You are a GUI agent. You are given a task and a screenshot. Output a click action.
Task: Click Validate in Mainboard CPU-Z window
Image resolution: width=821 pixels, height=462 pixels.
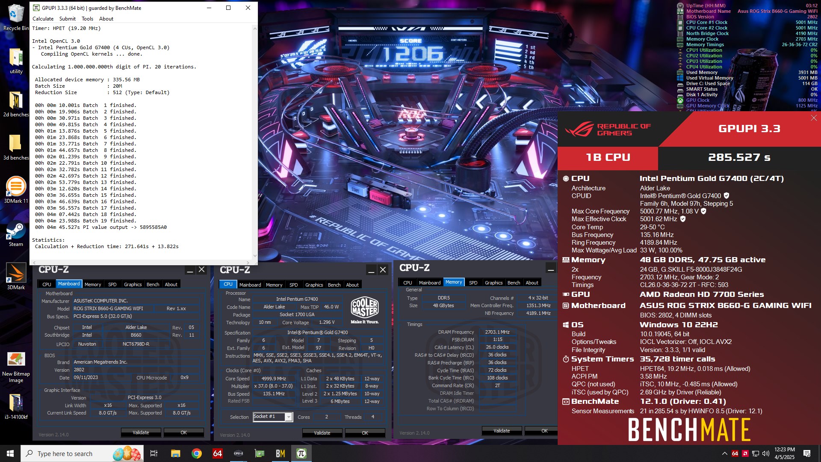click(x=141, y=432)
